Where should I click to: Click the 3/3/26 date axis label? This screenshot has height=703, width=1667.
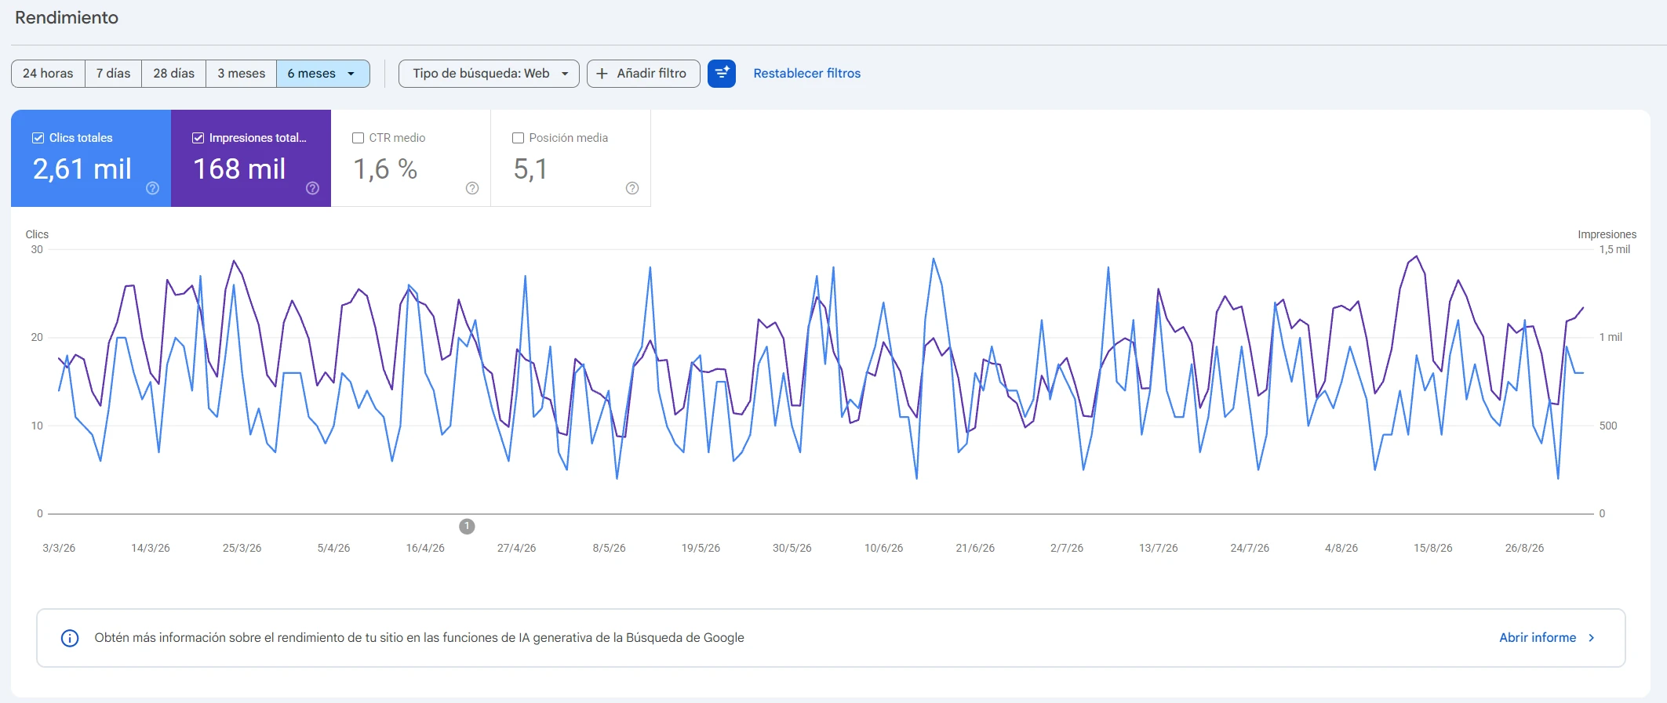click(x=59, y=549)
